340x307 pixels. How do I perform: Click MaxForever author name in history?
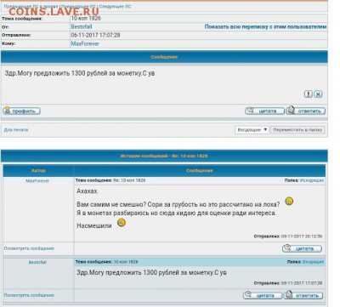click(x=37, y=181)
